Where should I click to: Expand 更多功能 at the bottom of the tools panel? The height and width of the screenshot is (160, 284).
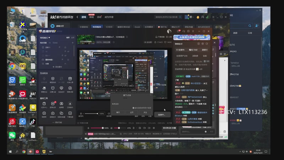coord(57,122)
